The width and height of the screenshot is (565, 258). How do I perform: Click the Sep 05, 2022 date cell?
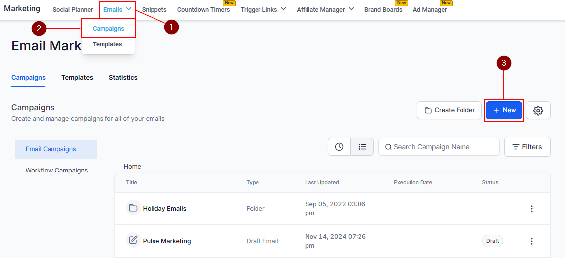[335, 209]
